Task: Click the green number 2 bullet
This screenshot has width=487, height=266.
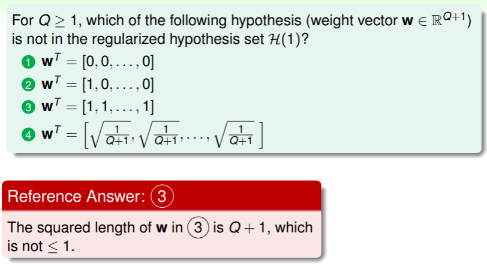Action: [x=29, y=86]
